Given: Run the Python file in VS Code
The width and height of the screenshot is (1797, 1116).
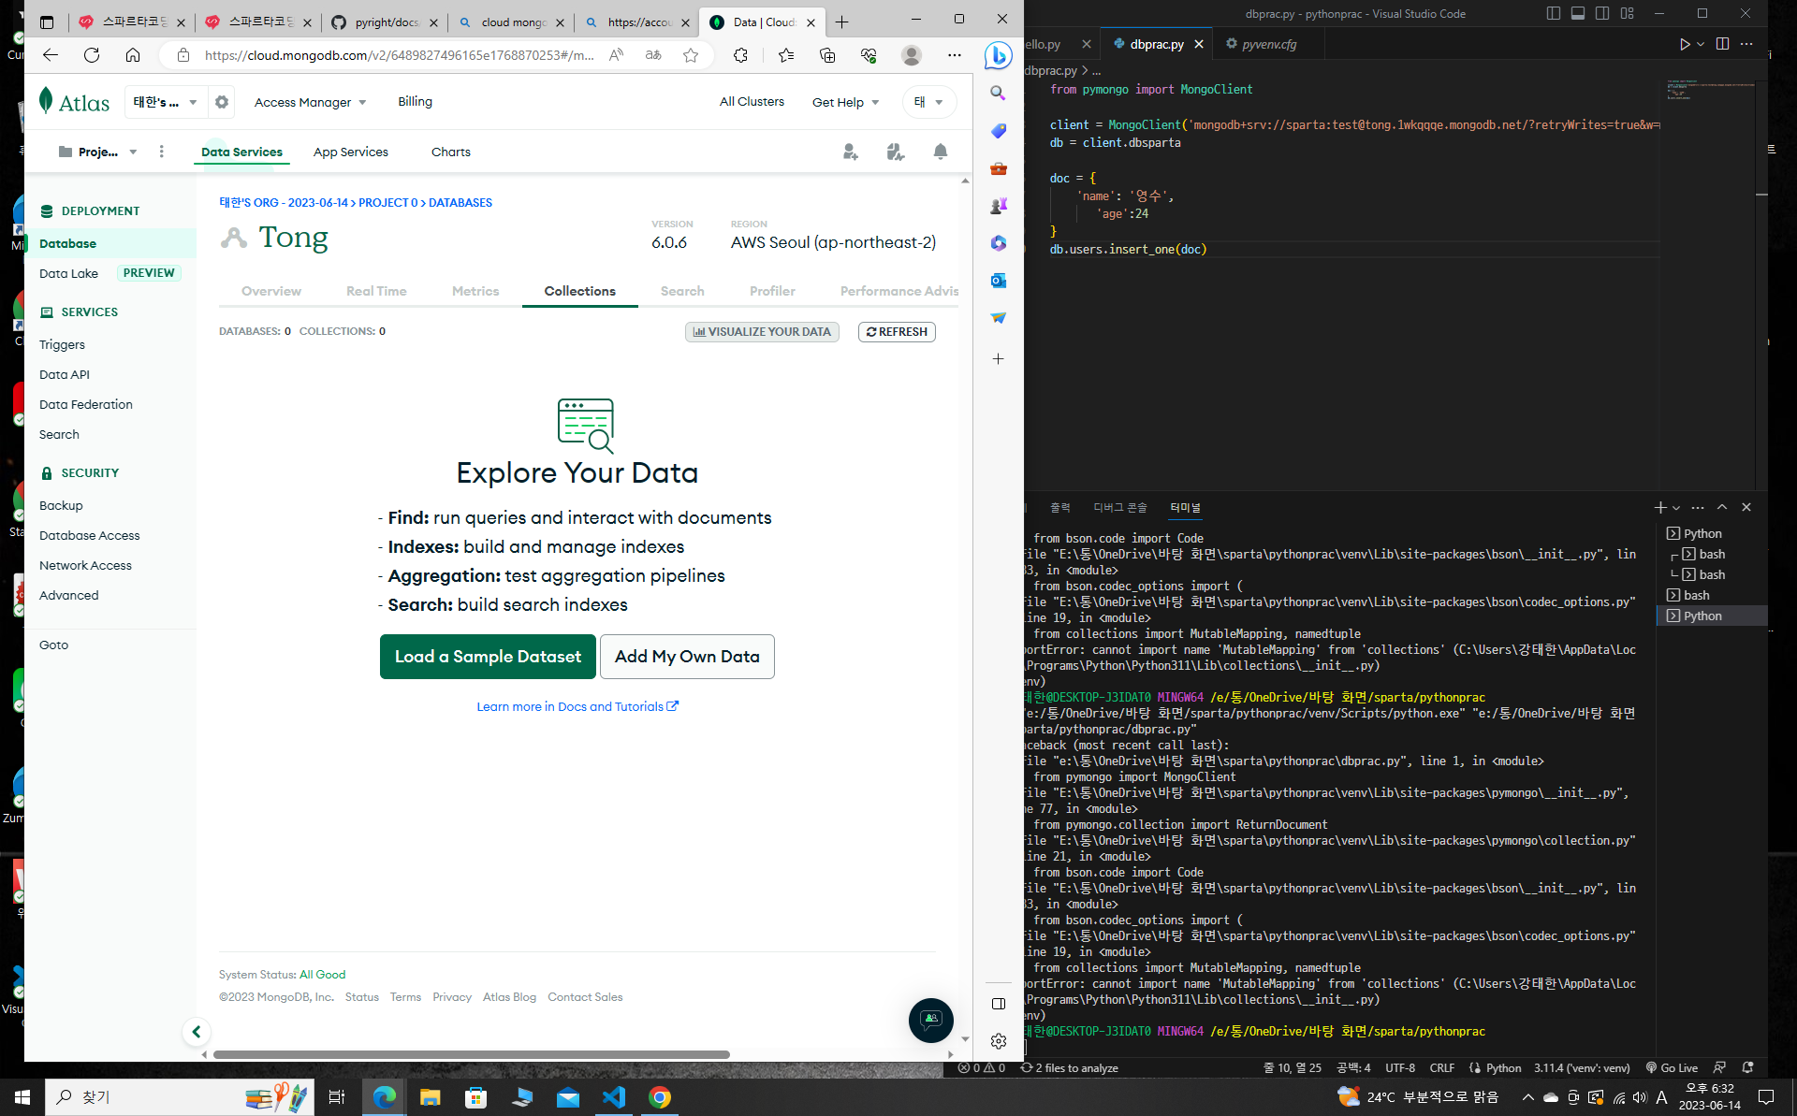Looking at the screenshot, I should click(1684, 44).
